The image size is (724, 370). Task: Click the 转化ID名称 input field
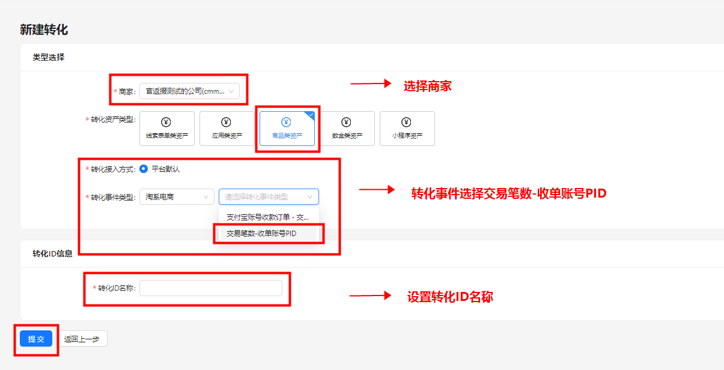pos(211,288)
